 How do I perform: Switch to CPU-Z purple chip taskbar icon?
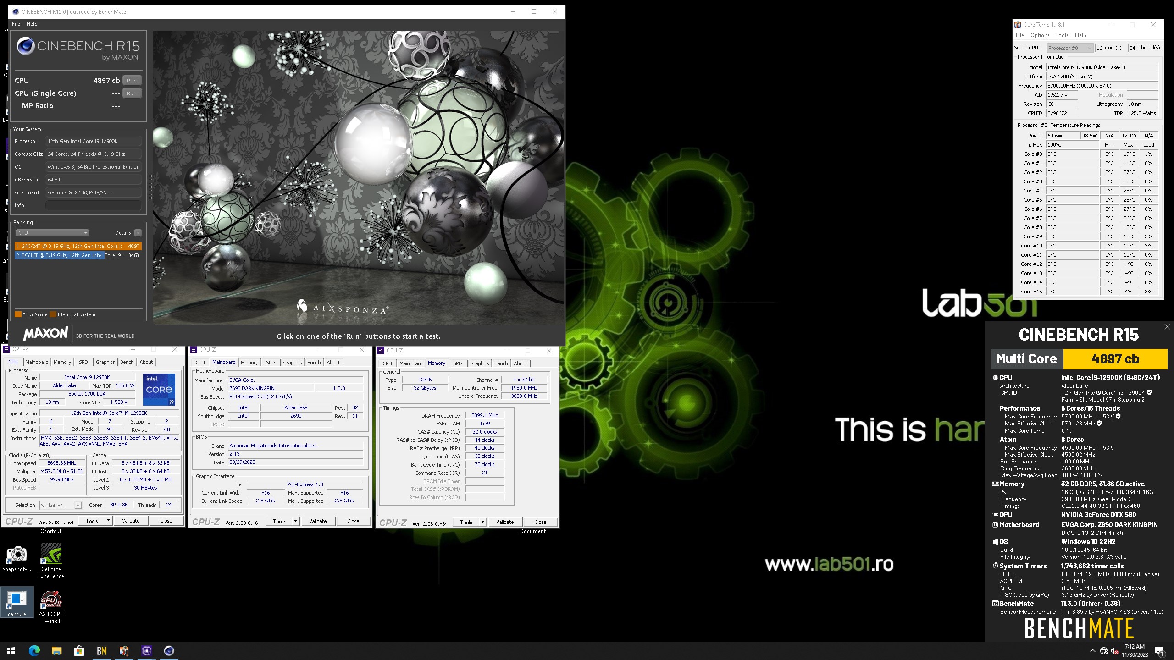point(147,650)
